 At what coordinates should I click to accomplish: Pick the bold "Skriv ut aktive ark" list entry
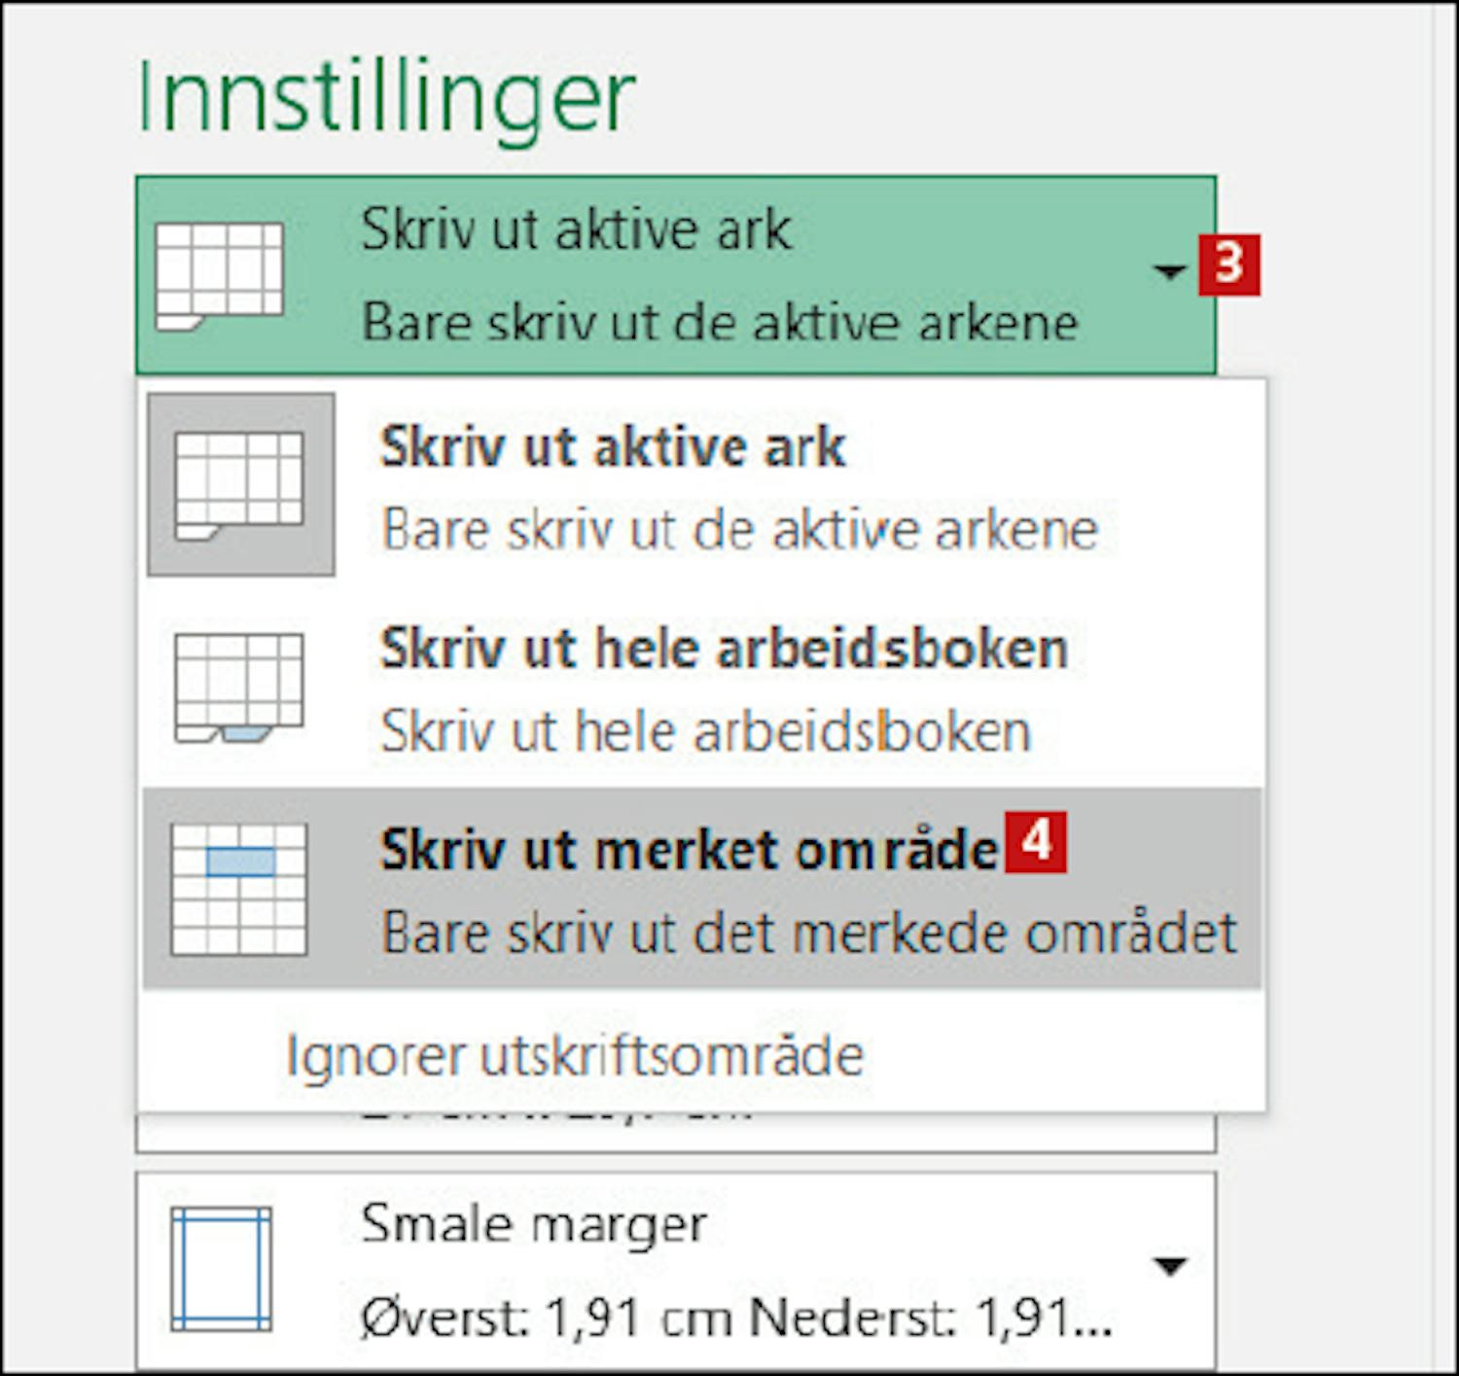click(613, 447)
